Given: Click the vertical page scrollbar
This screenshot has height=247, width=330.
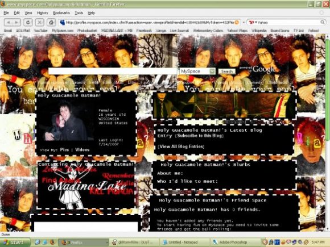Looking at the screenshot, I should [327, 90].
